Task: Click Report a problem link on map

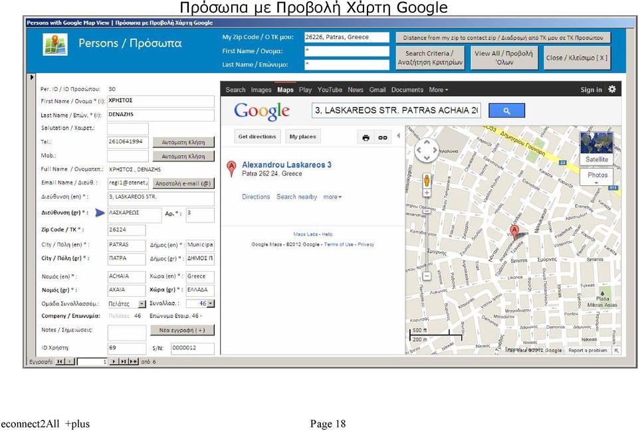Action: pos(587,350)
